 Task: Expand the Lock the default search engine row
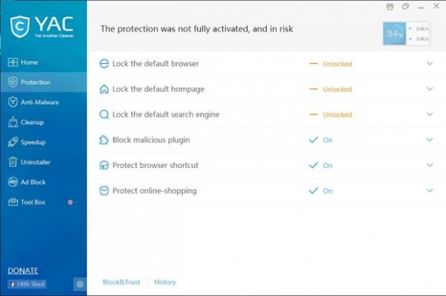coord(430,114)
